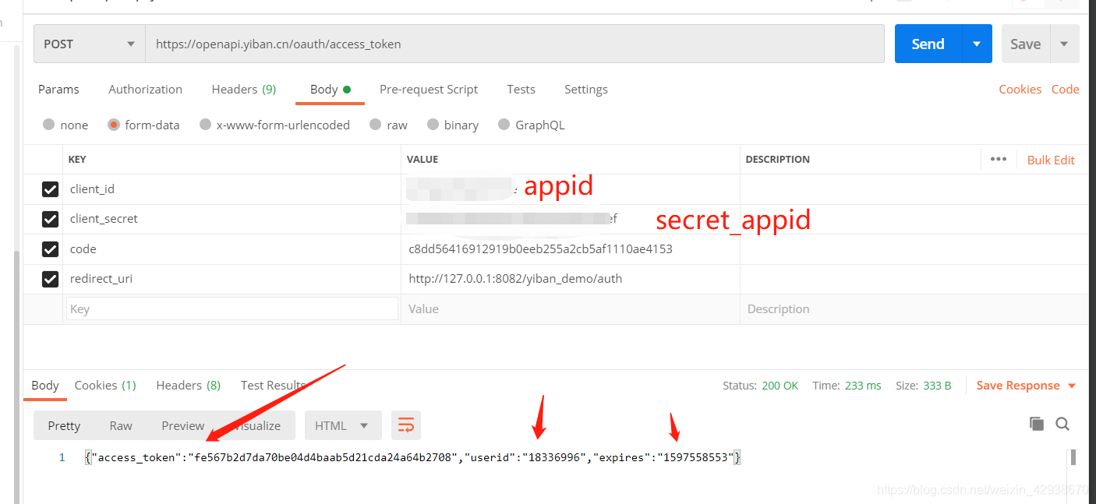
Task: Click the Save button
Action: click(x=1026, y=44)
